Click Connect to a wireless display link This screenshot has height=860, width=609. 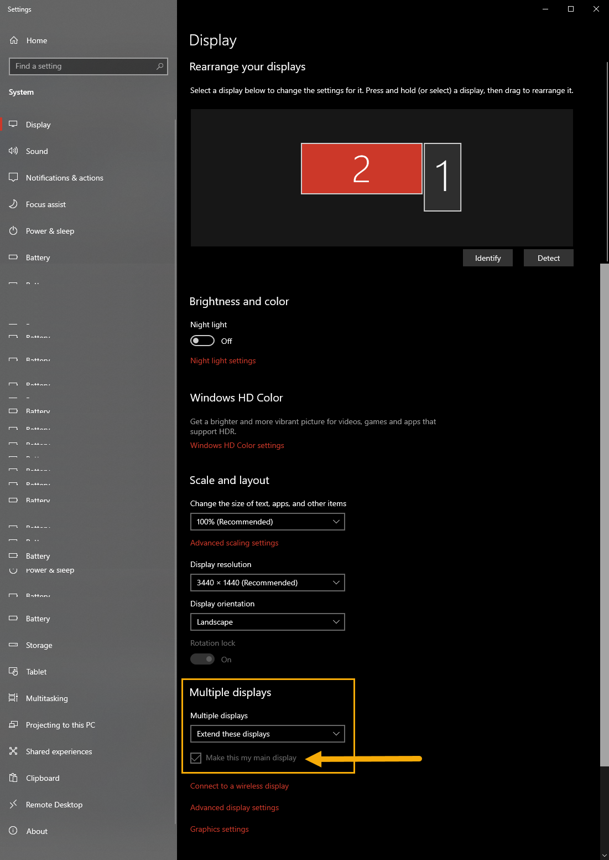[x=240, y=786]
